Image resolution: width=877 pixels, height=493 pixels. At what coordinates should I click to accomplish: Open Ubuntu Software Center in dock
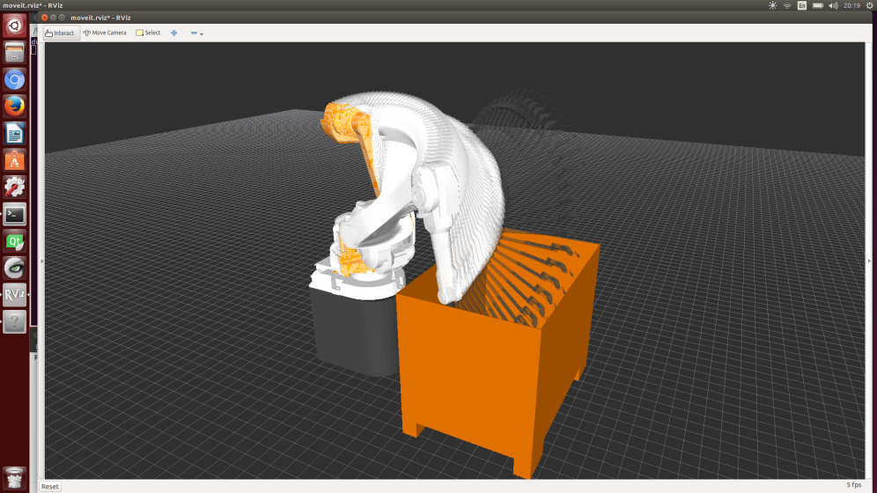point(14,160)
